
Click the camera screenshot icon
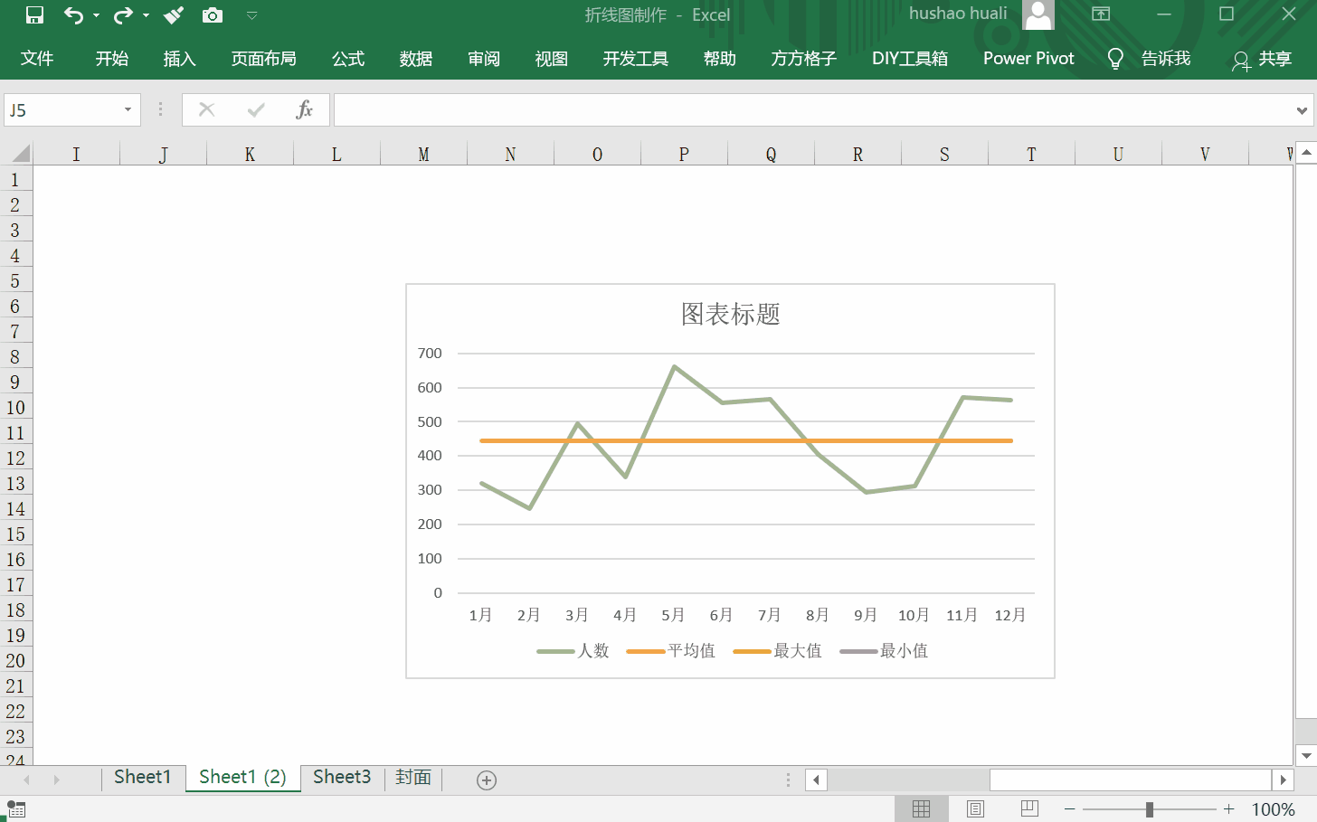[x=213, y=14]
